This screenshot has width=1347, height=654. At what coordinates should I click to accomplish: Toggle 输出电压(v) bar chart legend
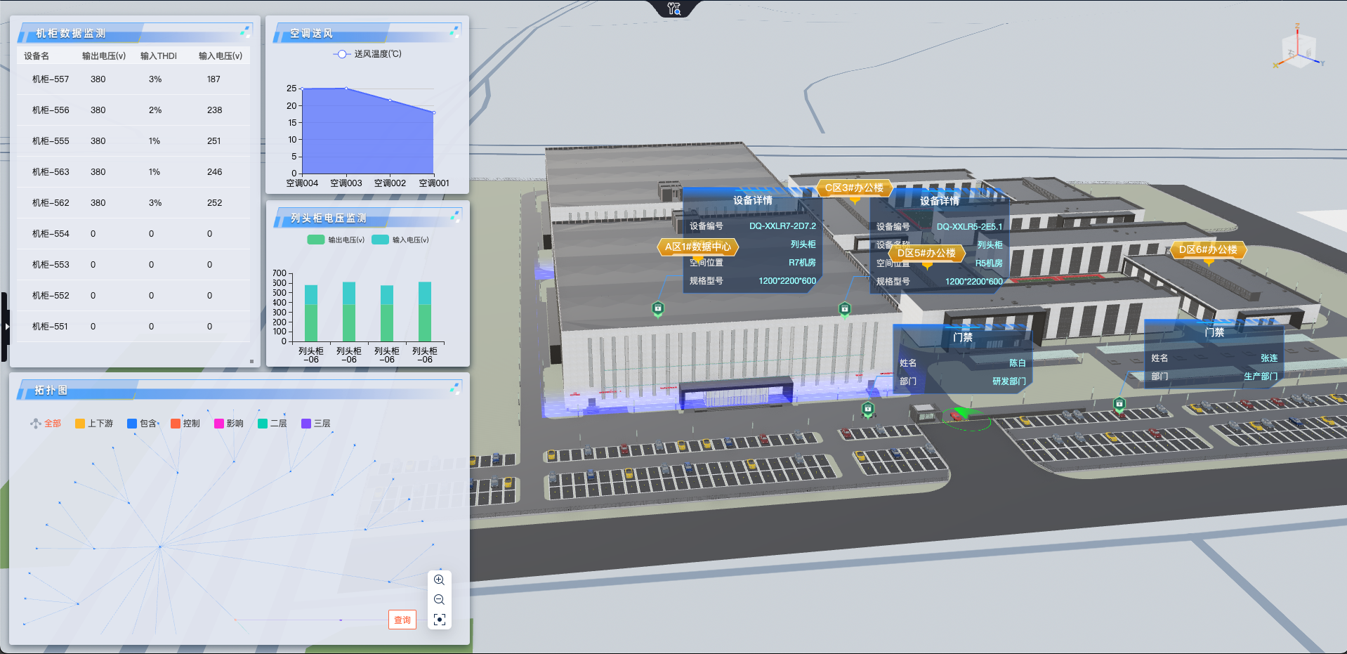[x=336, y=240]
